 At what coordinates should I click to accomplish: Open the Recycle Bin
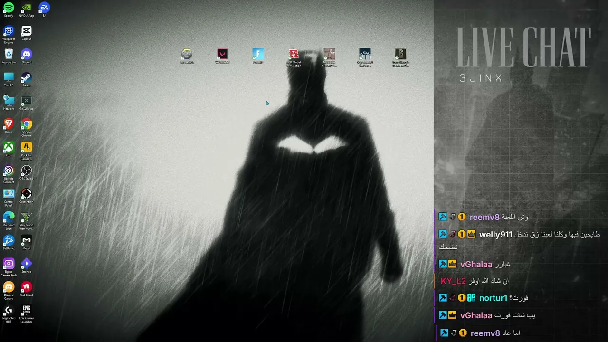9,57
